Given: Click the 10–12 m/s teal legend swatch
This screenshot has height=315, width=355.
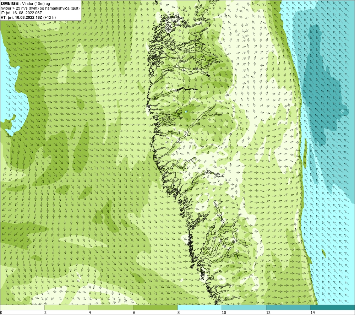Looking at the screenshot, I should (244, 307).
